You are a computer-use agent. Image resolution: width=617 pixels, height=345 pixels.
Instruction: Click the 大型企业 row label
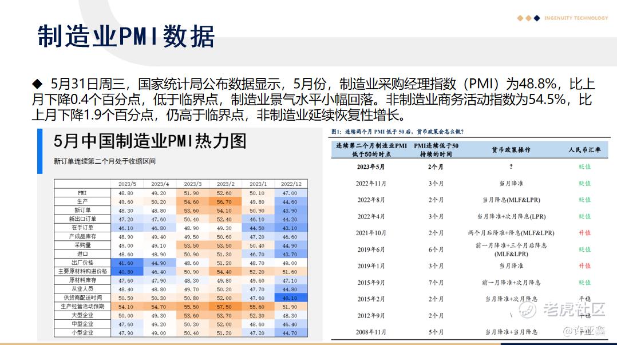click(82, 315)
